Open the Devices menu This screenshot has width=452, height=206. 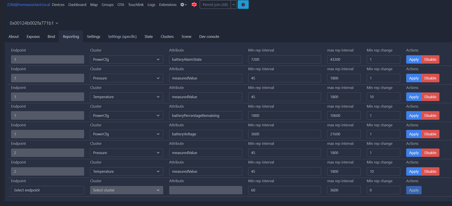pyautogui.click(x=58, y=5)
